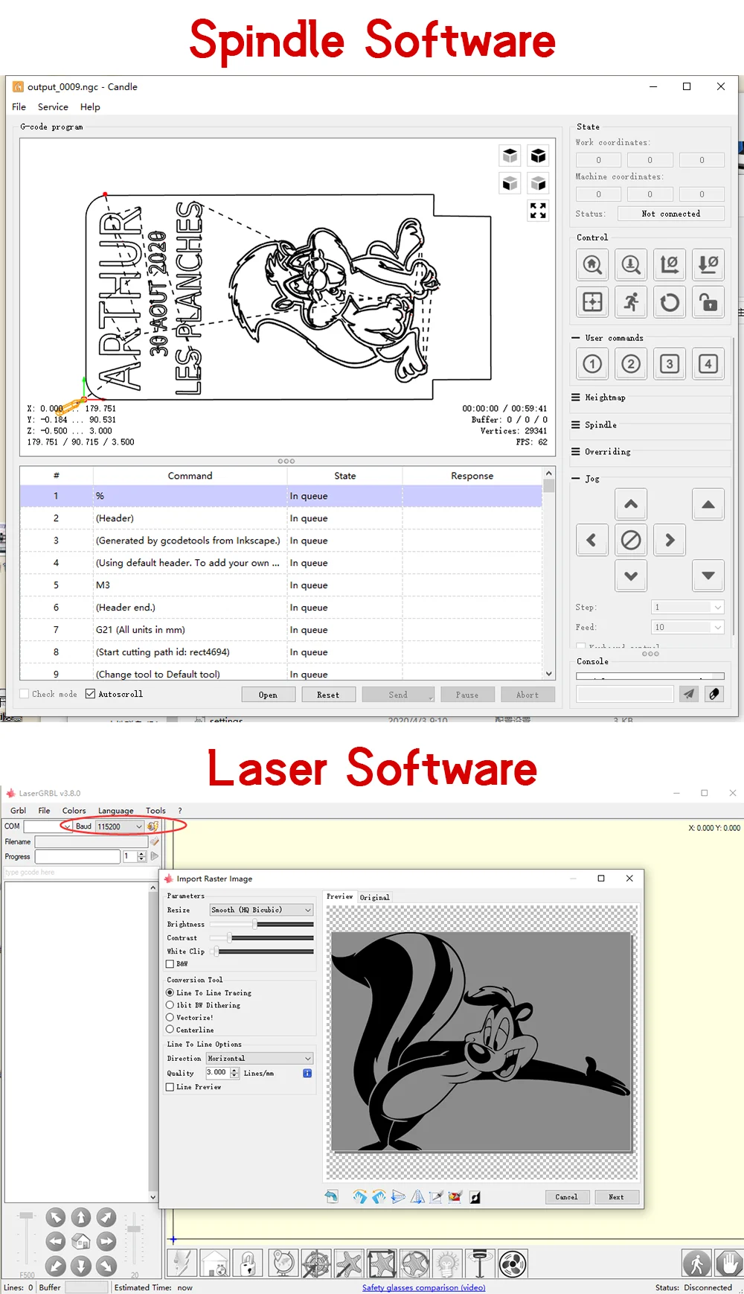Click the Contrast slider in Import Raster Image
Image resolution: width=744 pixels, height=1294 pixels.
[x=261, y=938]
